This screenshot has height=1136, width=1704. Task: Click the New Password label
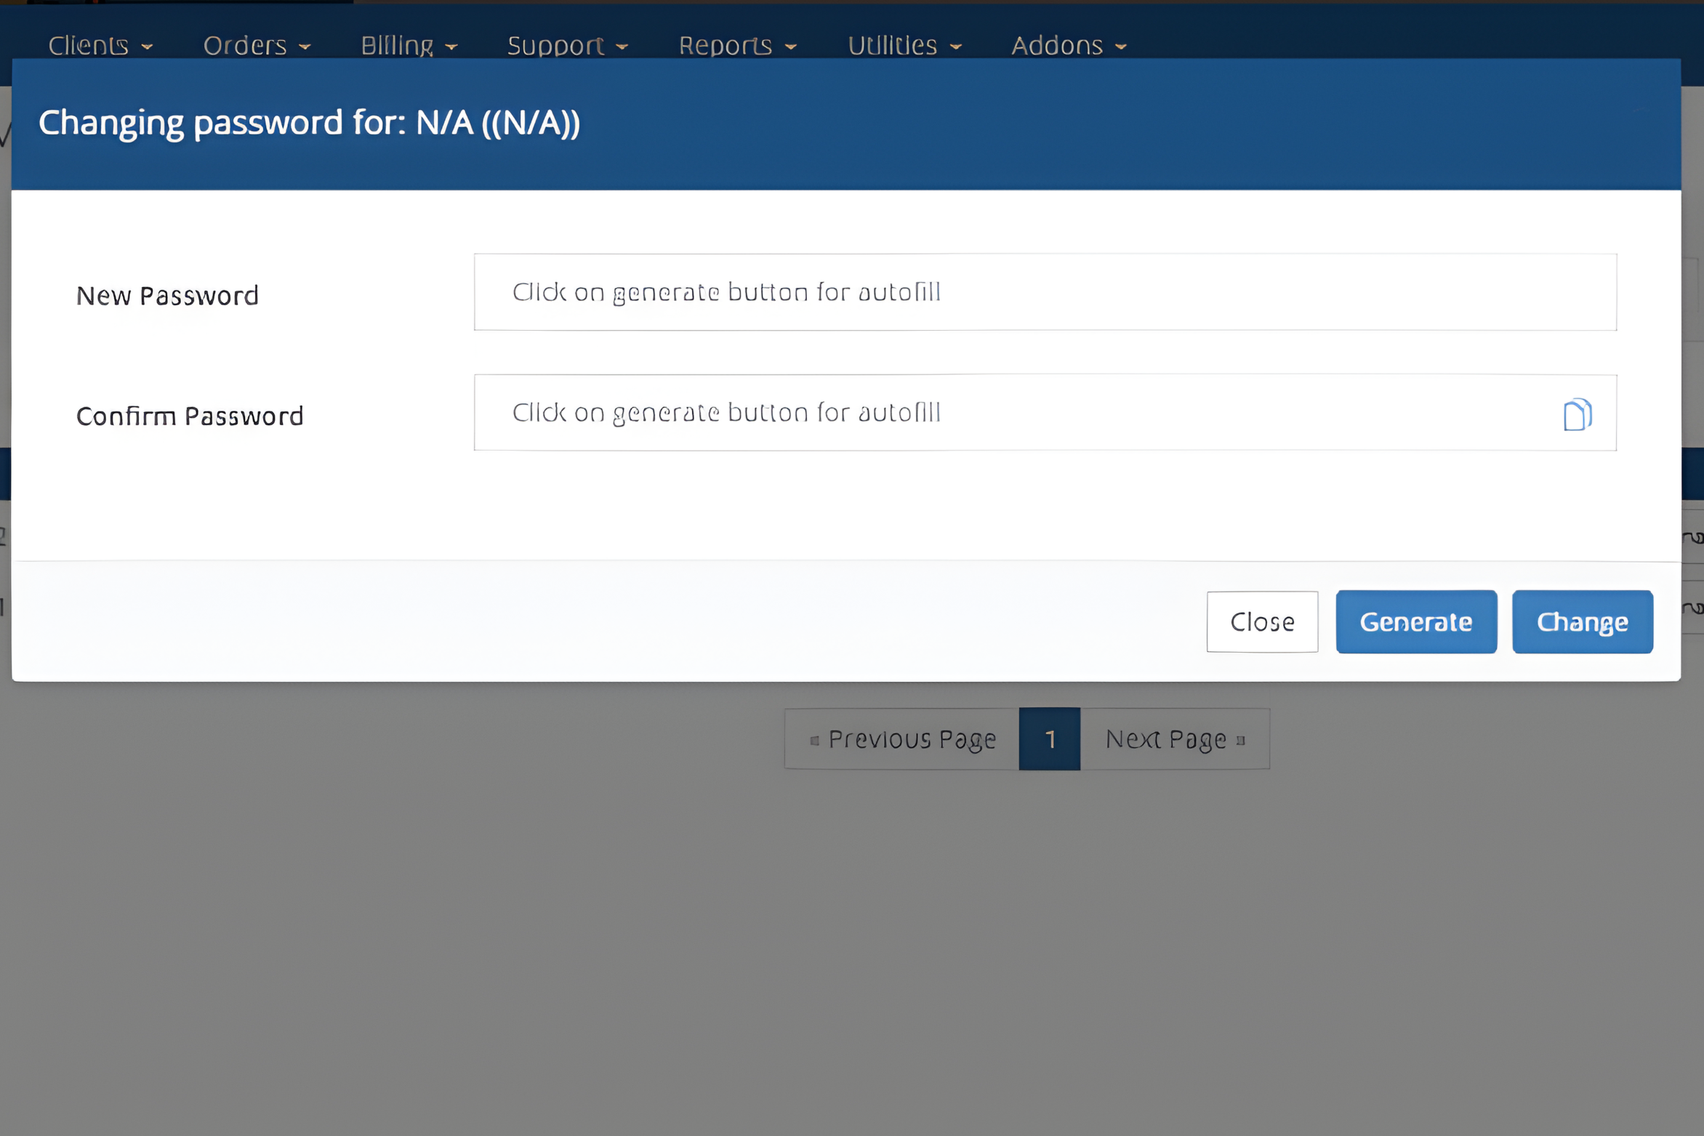[167, 296]
